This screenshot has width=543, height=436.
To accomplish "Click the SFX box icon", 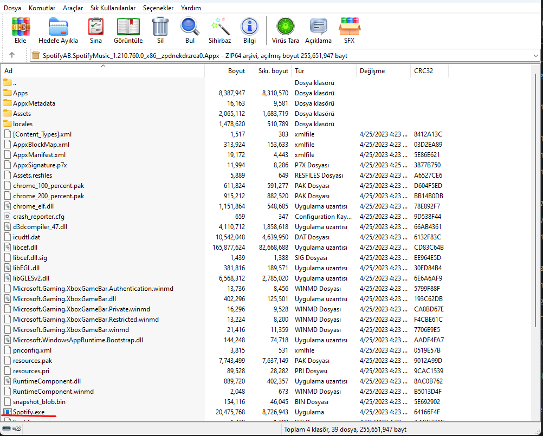I will pos(349,27).
